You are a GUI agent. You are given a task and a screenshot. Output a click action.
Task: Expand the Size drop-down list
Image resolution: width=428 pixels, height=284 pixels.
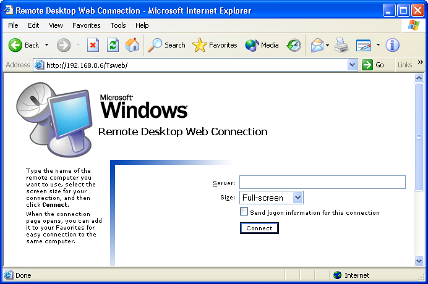[x=297, y=198]
